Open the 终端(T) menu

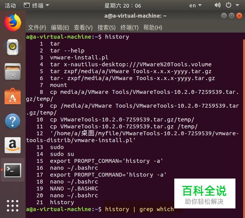129,28
